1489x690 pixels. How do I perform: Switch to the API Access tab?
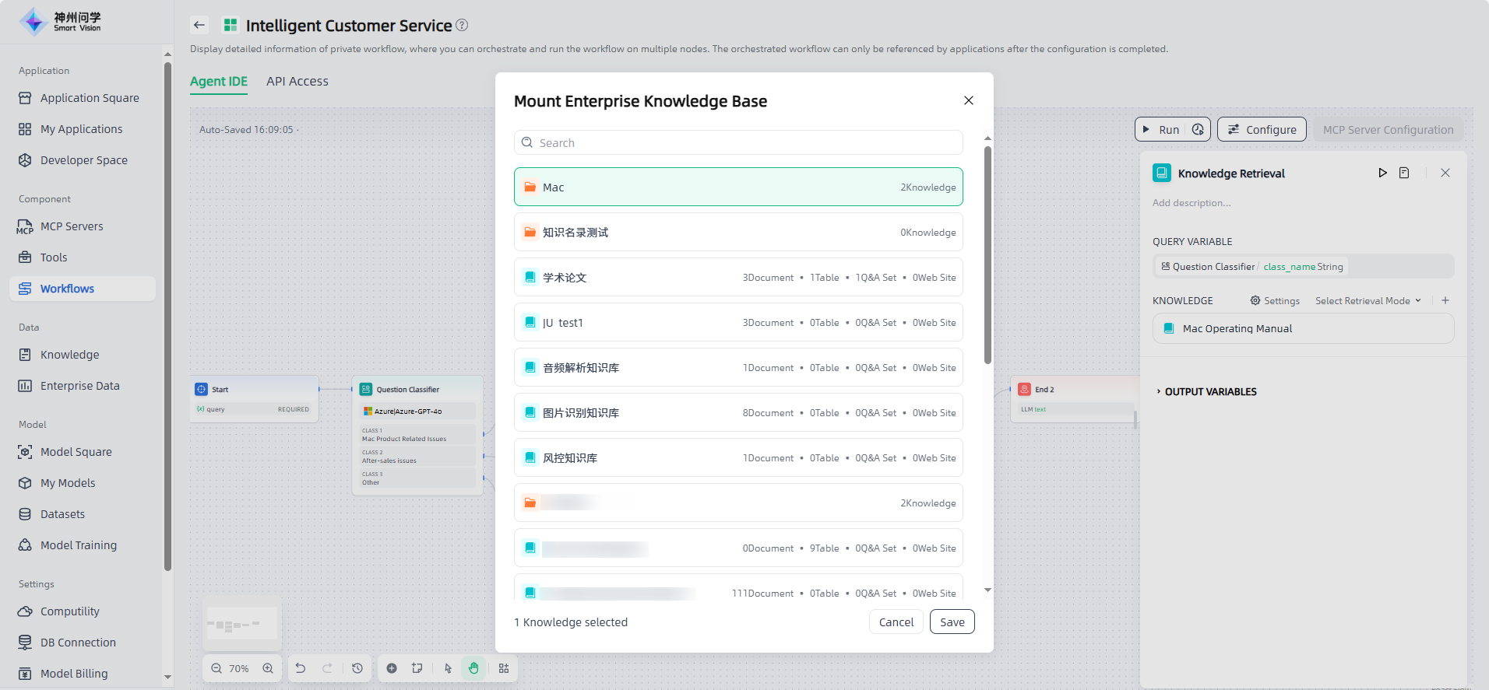[297, 82]
